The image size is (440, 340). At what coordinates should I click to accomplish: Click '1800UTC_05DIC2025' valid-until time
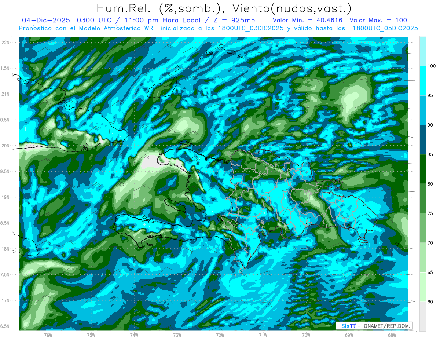pos(385,28)
